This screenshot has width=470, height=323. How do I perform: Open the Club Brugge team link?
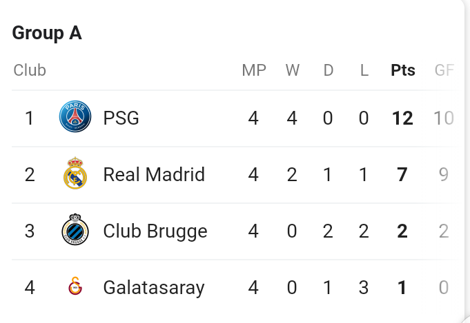coord(155,231)
